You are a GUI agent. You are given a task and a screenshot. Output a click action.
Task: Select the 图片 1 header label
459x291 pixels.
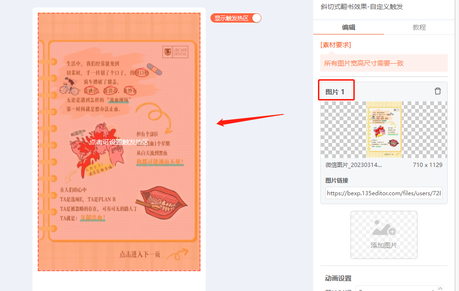[x=335, y=92]
